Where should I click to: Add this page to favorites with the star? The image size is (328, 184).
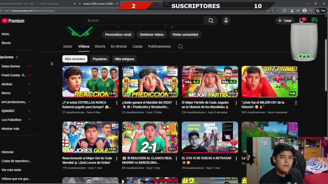[278, 11]
